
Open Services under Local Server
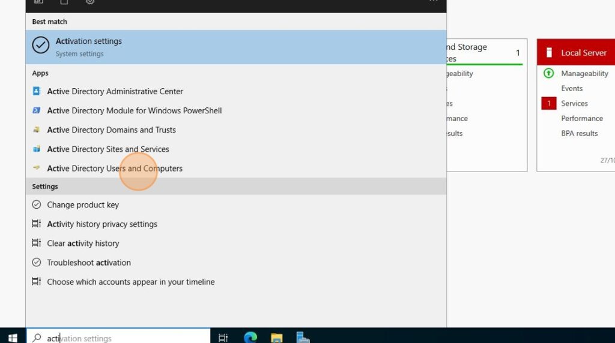click(x=574, y=103)
